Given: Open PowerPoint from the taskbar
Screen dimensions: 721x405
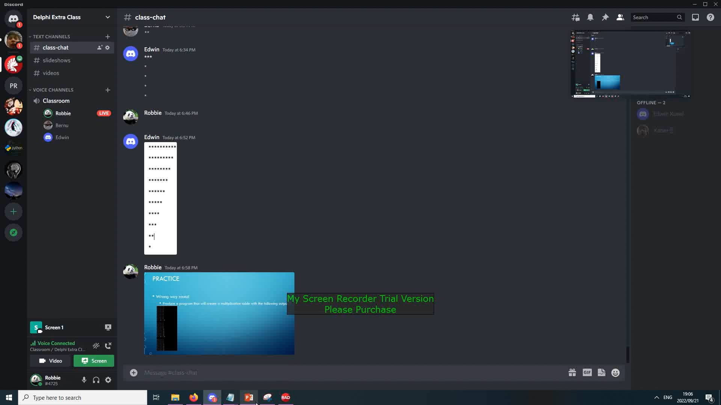Looking at the screenshot, I should point(249,397).
